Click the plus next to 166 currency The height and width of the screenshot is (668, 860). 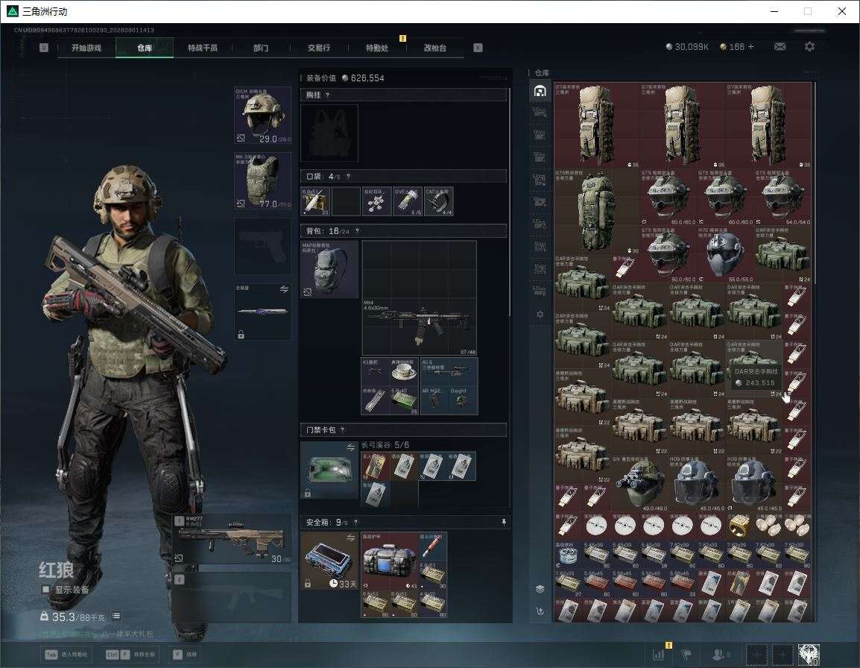click(x=751, y=47)
